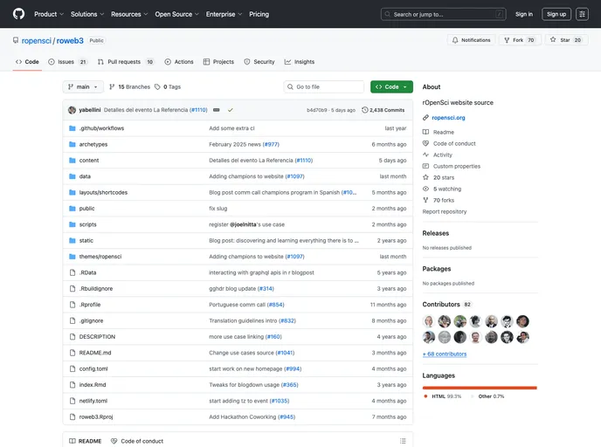Open the Code of conduct tab below files

[137, 441]
